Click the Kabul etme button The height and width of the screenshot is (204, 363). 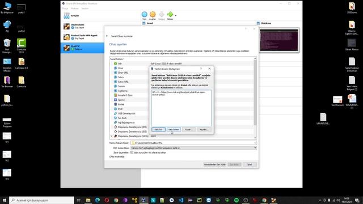tap(174, 130)
